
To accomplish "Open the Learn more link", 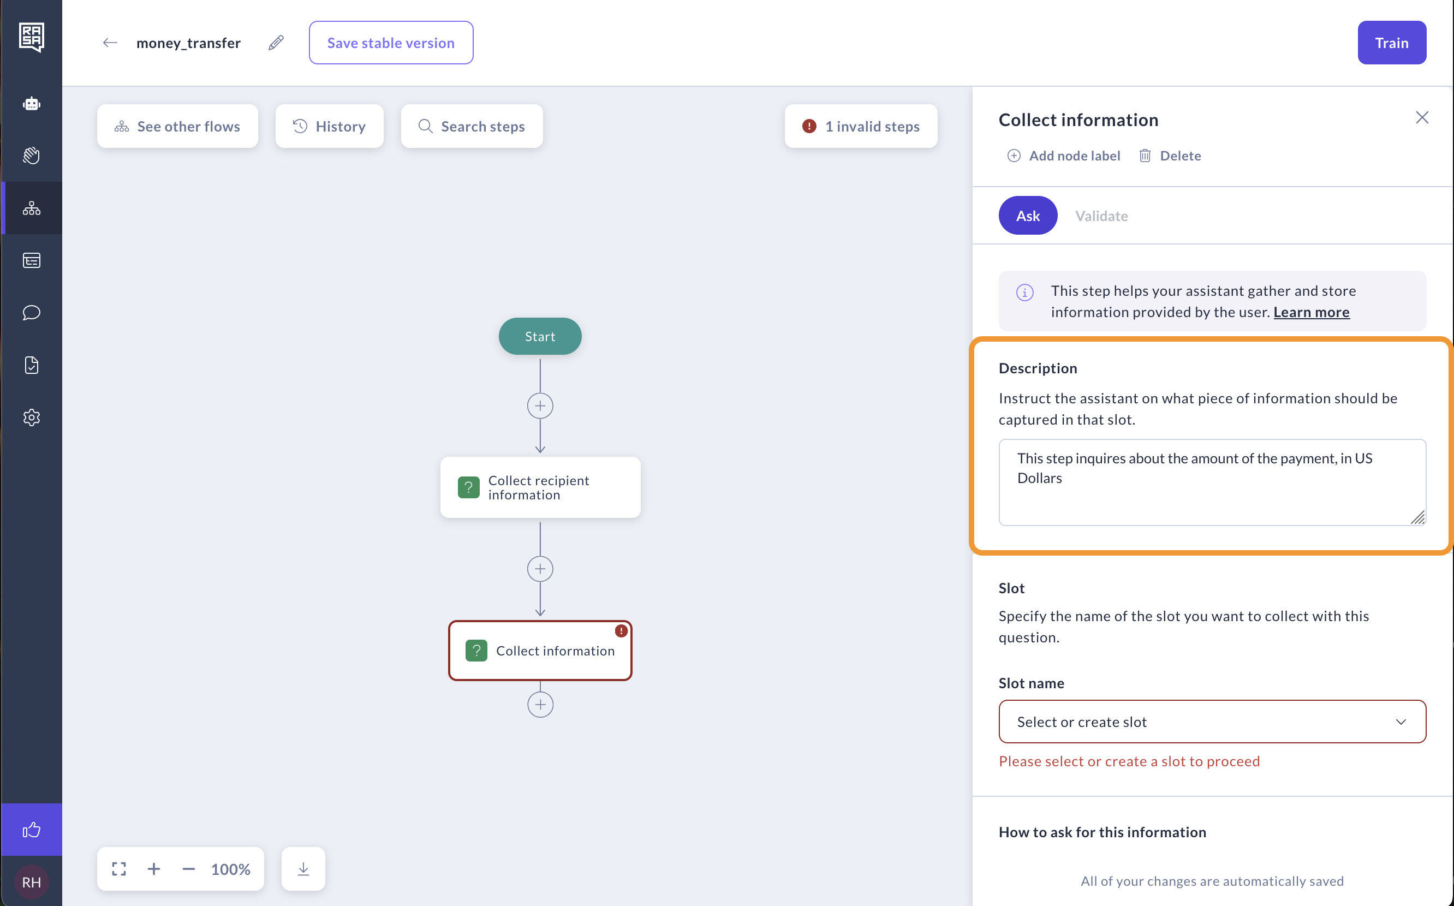I will pyautogui.click(x=1311, y=312).
